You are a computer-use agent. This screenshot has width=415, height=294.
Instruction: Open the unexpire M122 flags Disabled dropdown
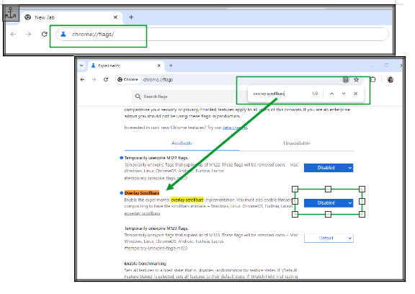tap(329, 168)
